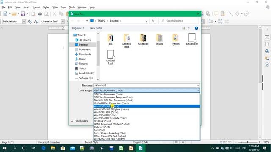Select HTML Document (Writer) file type
This screenshot has height=152, width=271.
tap(147, 124)
